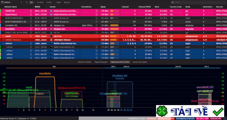The image size is (227, 120).
Task: Select the Main Office annotation cell
Action: [87, 25]
